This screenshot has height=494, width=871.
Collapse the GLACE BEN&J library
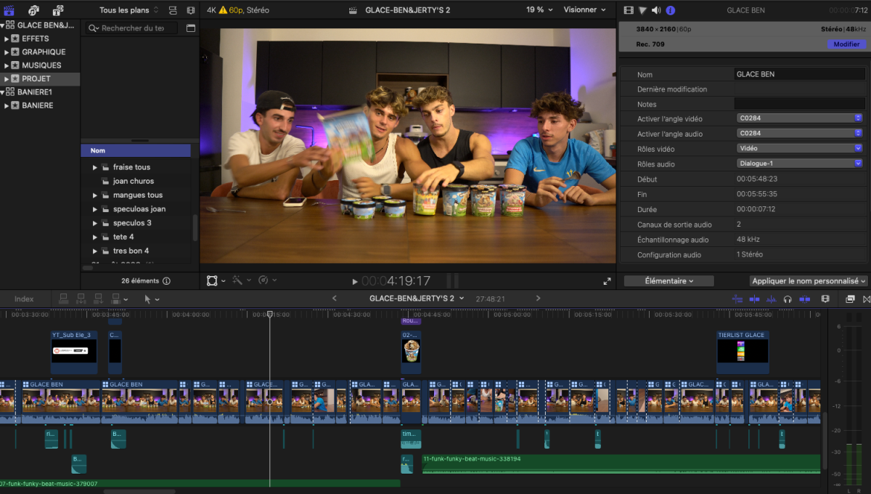click(3, 25)
